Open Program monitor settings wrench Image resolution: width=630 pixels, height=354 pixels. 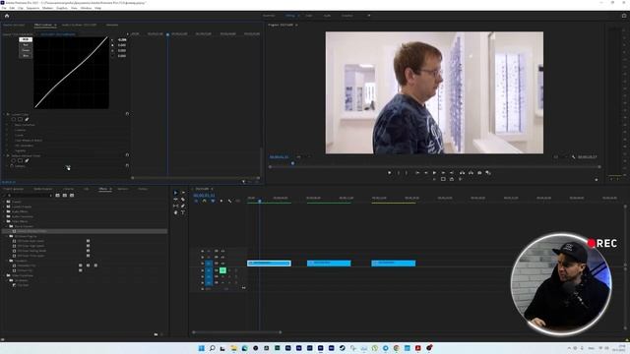(573, 157)
